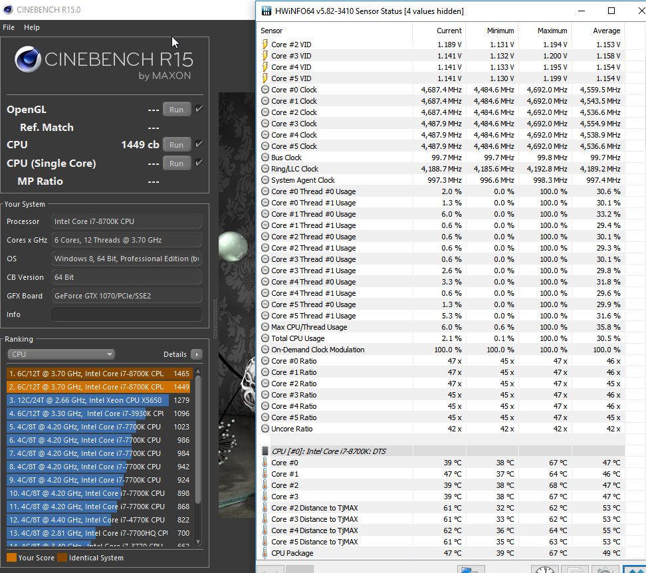Click the lightning icon beside Core #2 VID

pos(265,44)
